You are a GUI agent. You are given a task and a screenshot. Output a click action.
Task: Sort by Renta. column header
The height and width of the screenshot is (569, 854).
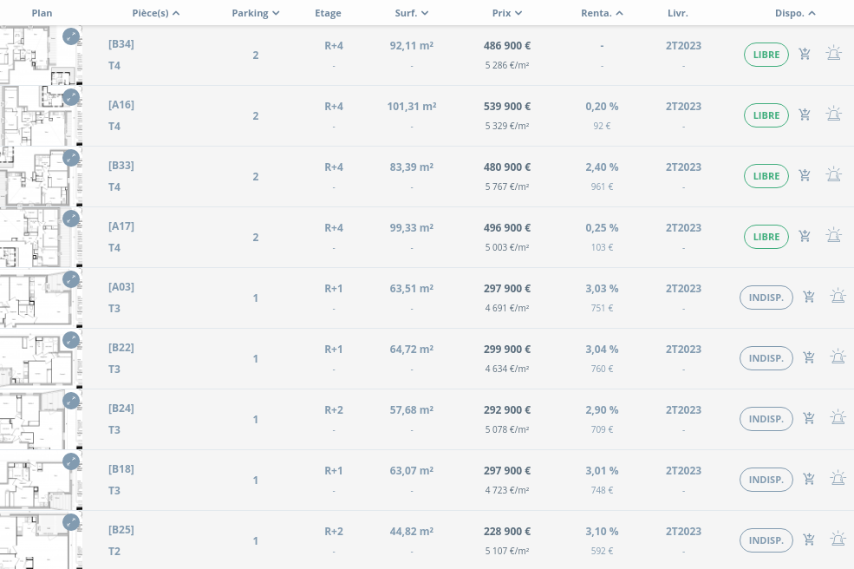(602, 13)
